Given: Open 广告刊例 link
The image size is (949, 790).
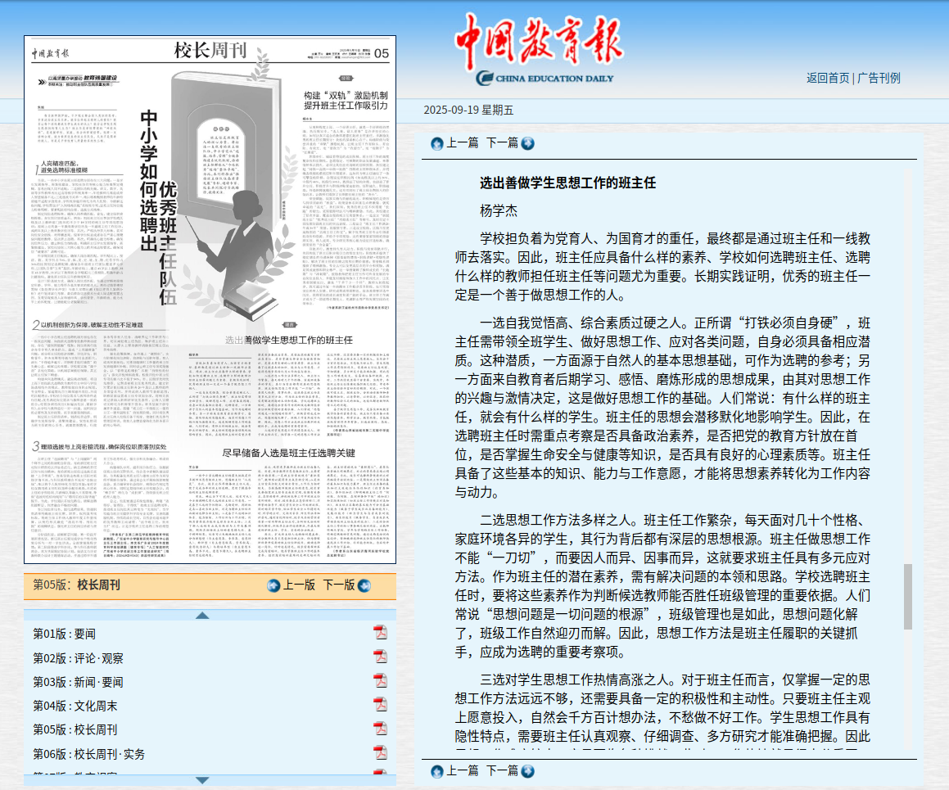Looking at the screenshot, I should [879, 78].
